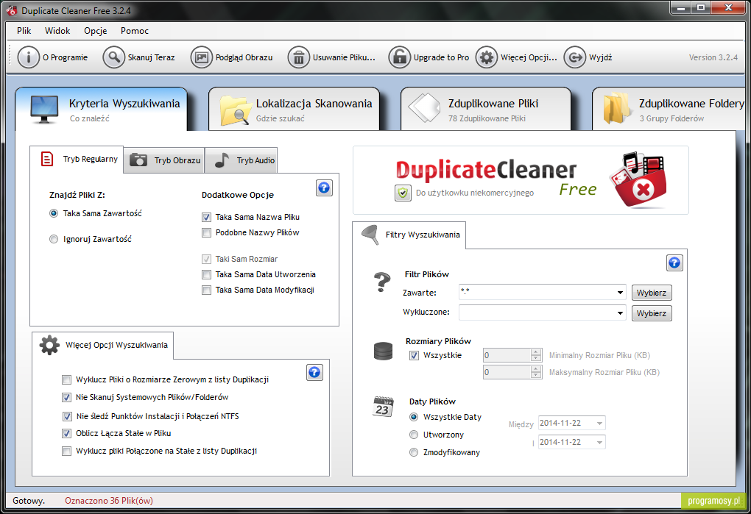Decrease Minimalny Rozmiar Pliku spinner value
Viewport: 751px width, 514px height.
[536, 359]
